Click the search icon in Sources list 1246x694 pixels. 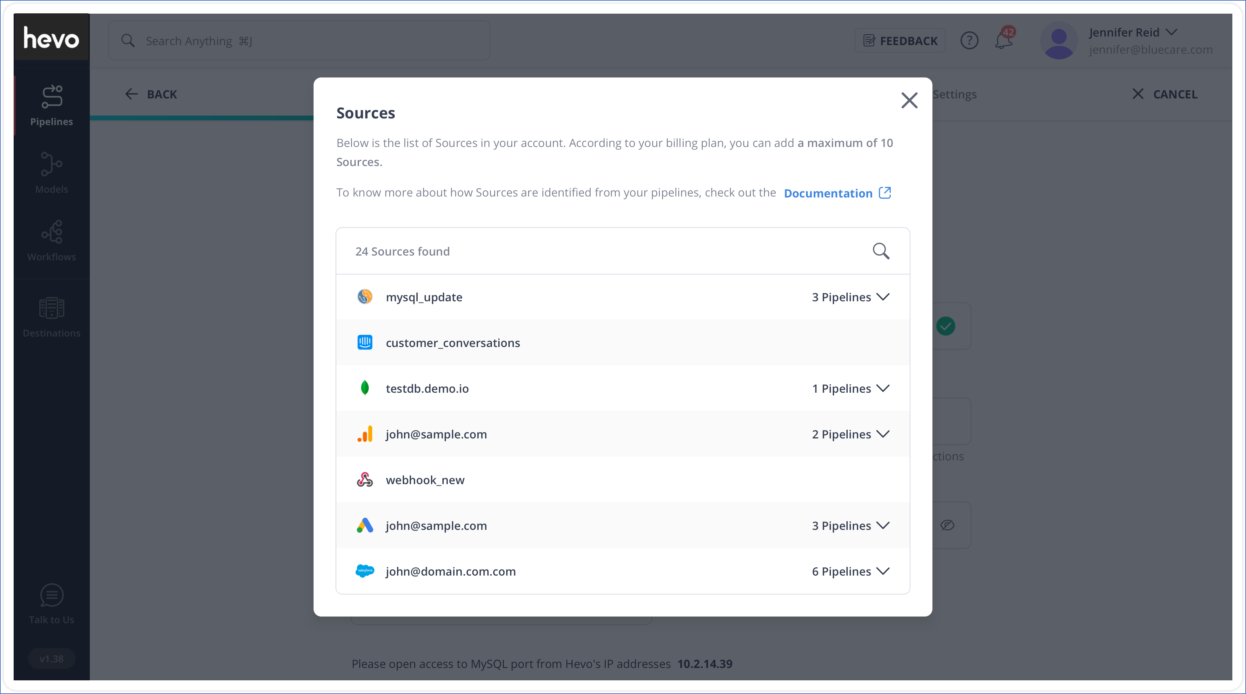point(880,251)
